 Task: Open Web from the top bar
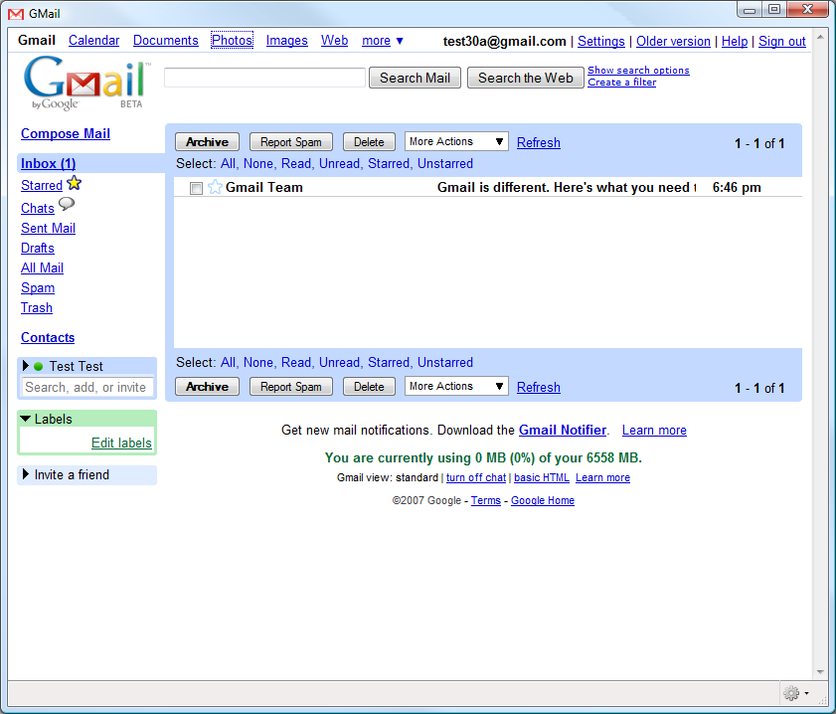(334, 41)
